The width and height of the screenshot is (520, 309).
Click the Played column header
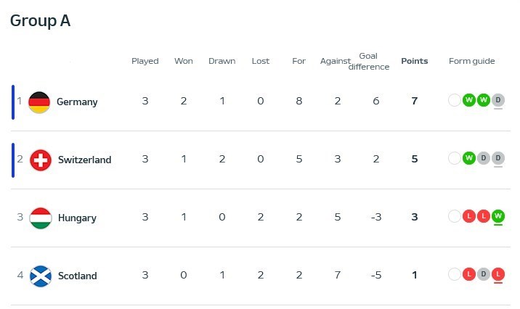[145, 61]
